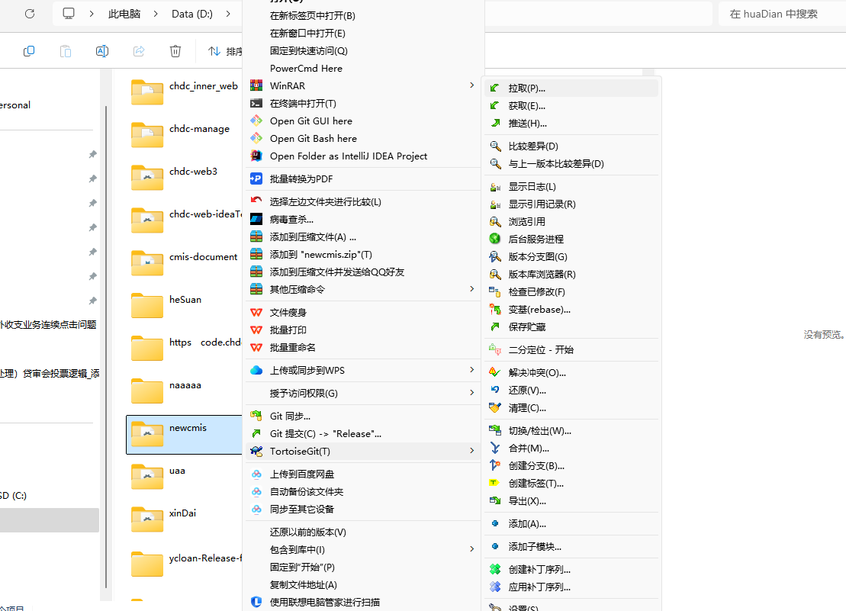Click the Share icon in the toolbar
846x611 pixels.
(139, 50)
